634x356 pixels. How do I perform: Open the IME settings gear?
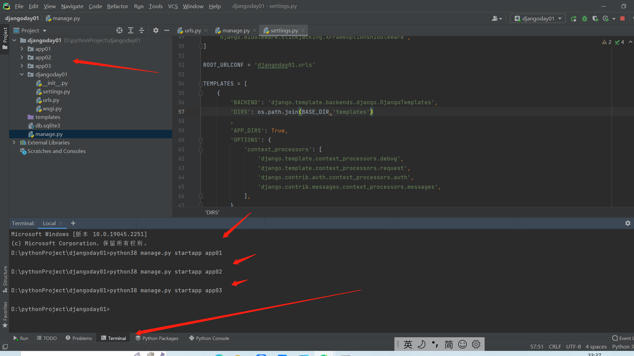click(476, 344)
